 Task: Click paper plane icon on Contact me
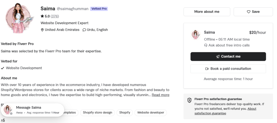tap(218, 57)
